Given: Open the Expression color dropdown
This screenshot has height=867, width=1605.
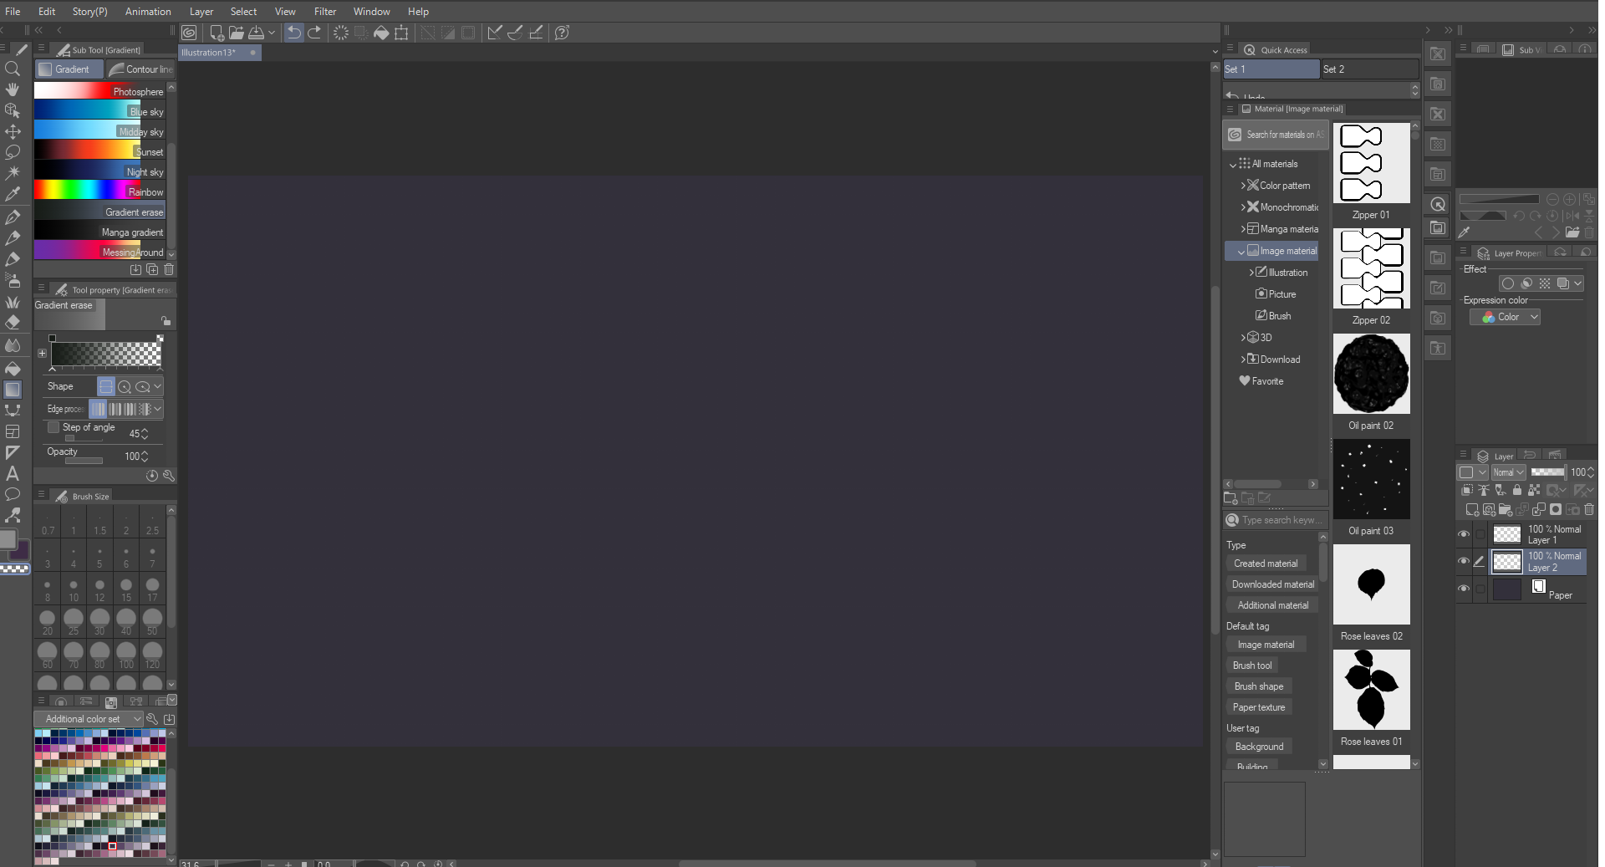Looking at the screenshot, I should [x=1505, y=317].
